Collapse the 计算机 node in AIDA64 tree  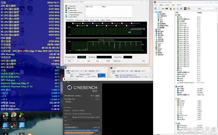point(154,12)
